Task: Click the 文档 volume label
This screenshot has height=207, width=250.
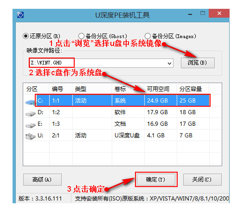Action: 120,124
